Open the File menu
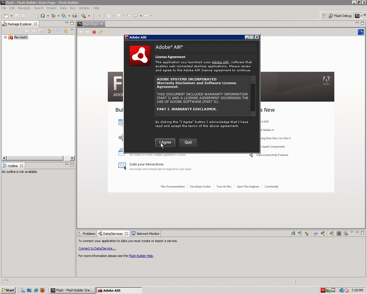The height and width of the screenshot is (294, 367). 4,8
